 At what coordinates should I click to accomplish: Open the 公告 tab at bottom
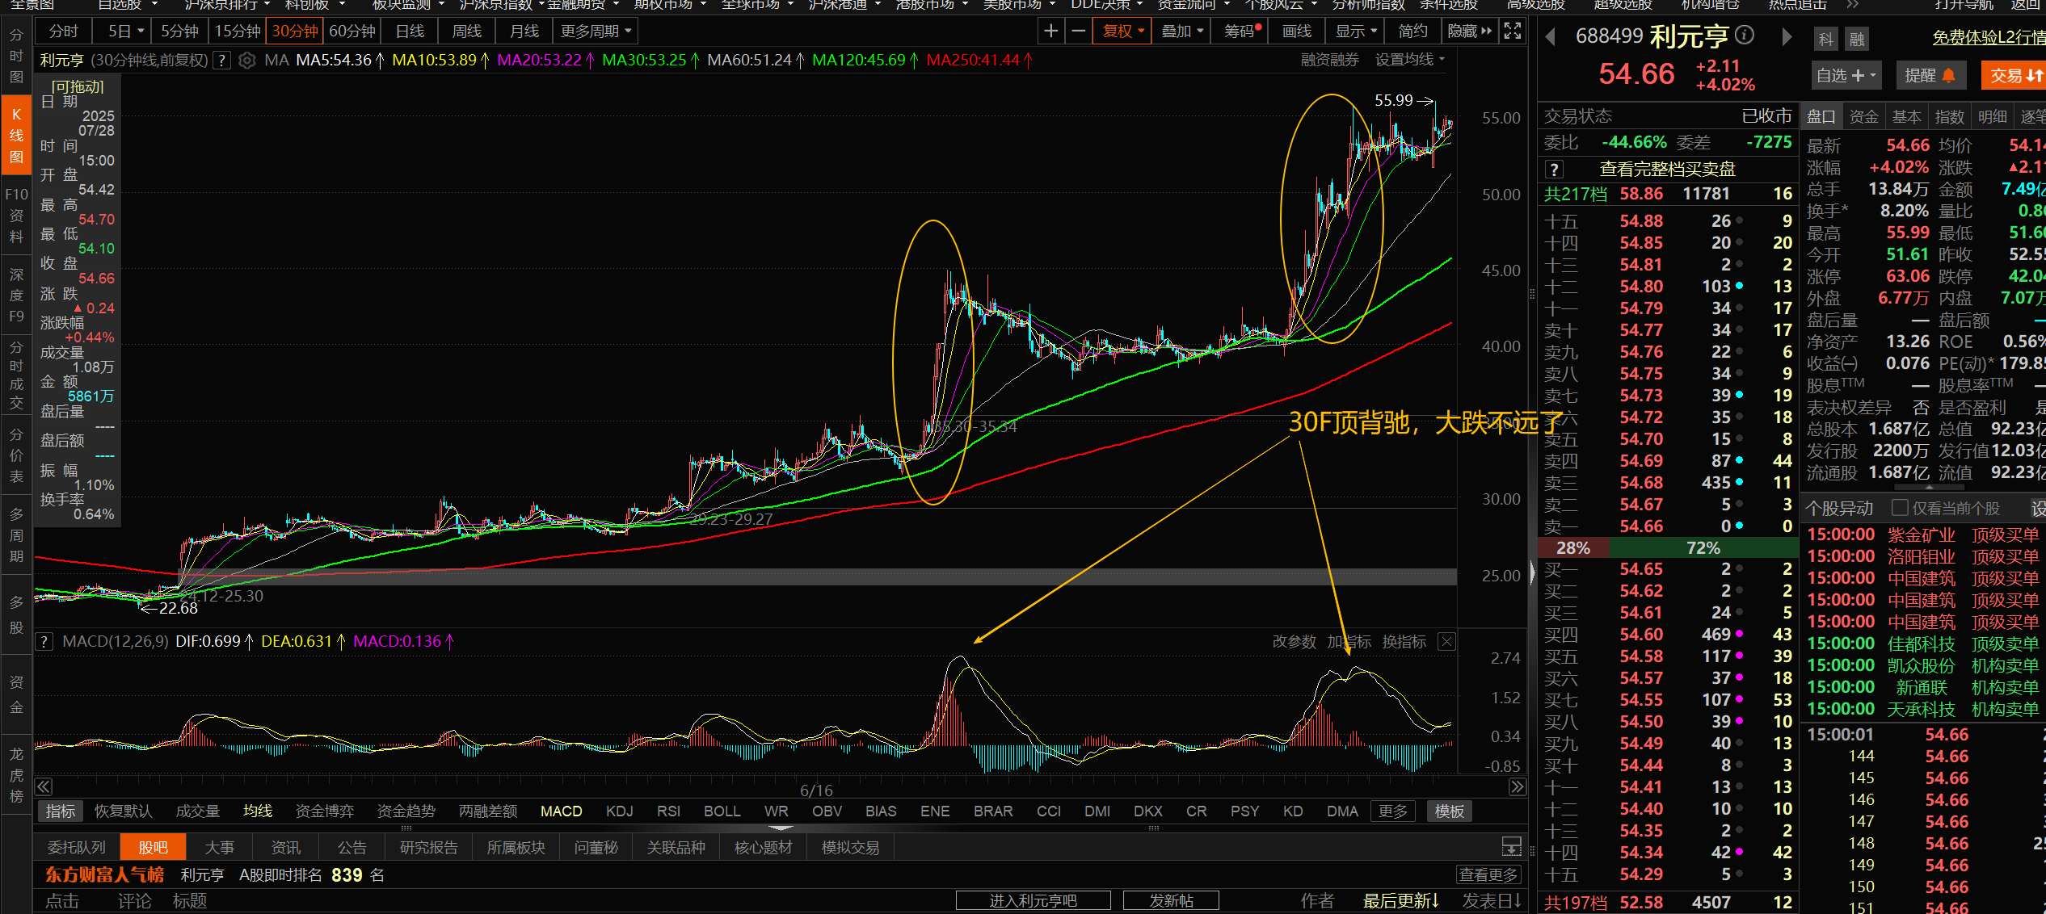click(x=352, y=847)
